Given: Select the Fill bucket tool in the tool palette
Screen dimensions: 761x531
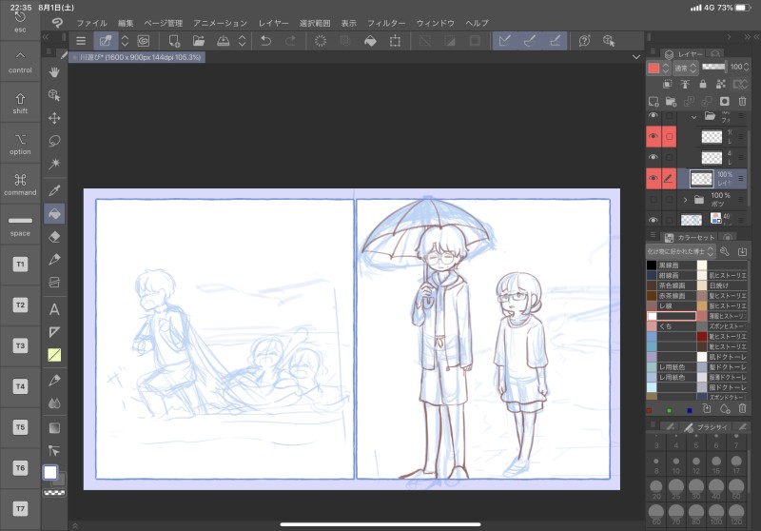Looking at the screenshot, I should [54, 213].
